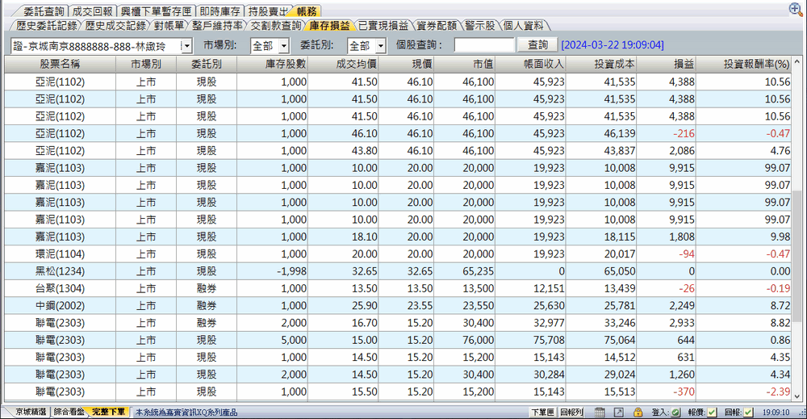Image resolution: width=807 pixels, height=419 pixels.
Task: Expand the 市場別 dropdown
Action: pyautogui.click(x=283, y=46)
